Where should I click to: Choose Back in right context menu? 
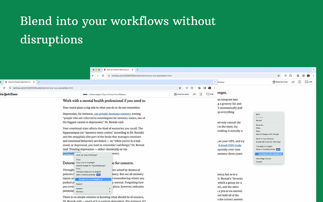coord(268,114)
